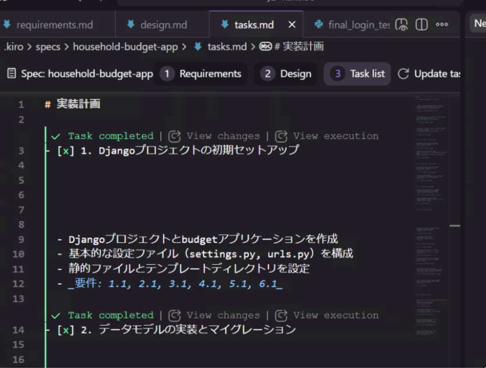Open preview icon in the editor toolbar
Viewport: 486px width, 368px height.
[x=401, y=24]
